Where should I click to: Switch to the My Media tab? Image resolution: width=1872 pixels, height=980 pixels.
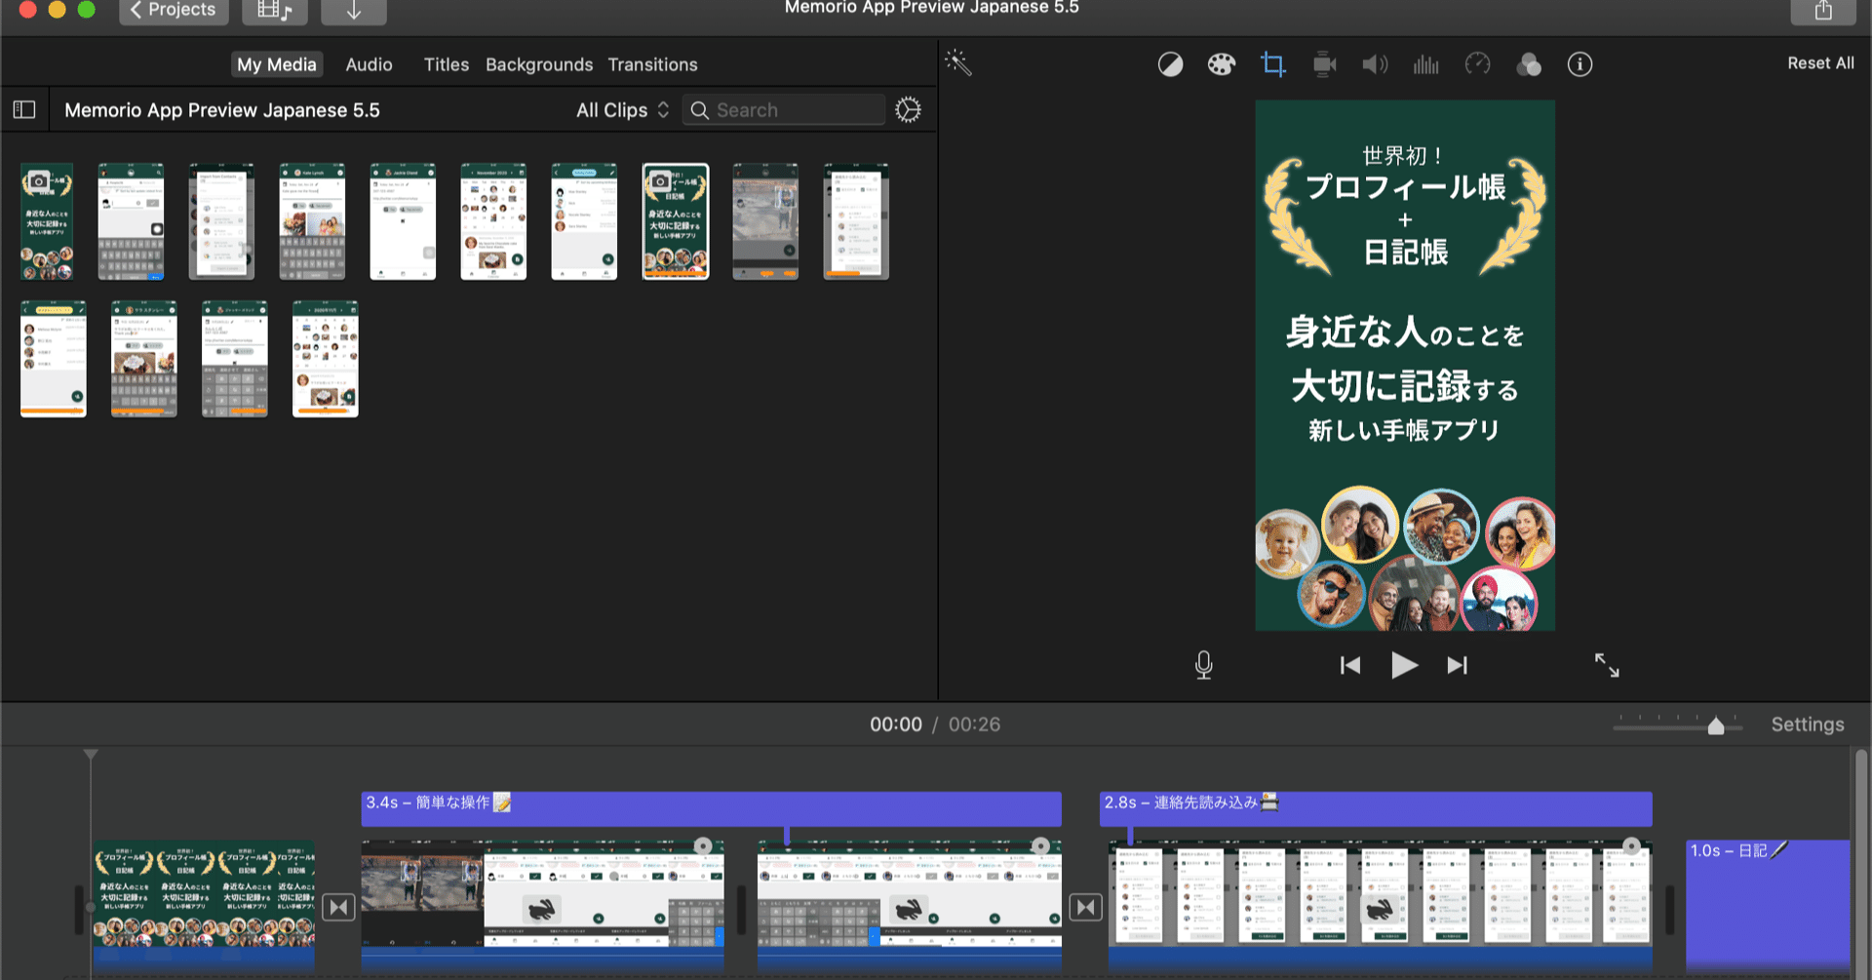pos(277,64)
